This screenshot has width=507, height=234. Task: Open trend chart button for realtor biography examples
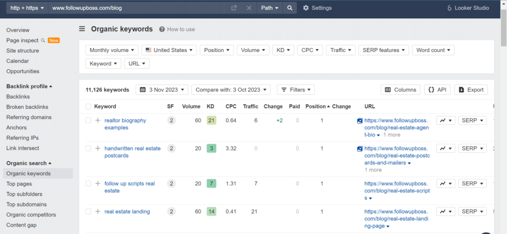pos(446,121)
